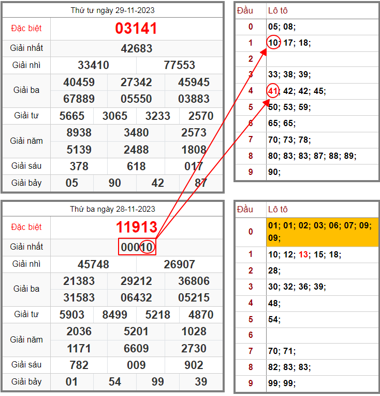380x396 pixels.
Task: Click fifth prize number 6609
Action: pyautogui.click(x=136, y=348)
